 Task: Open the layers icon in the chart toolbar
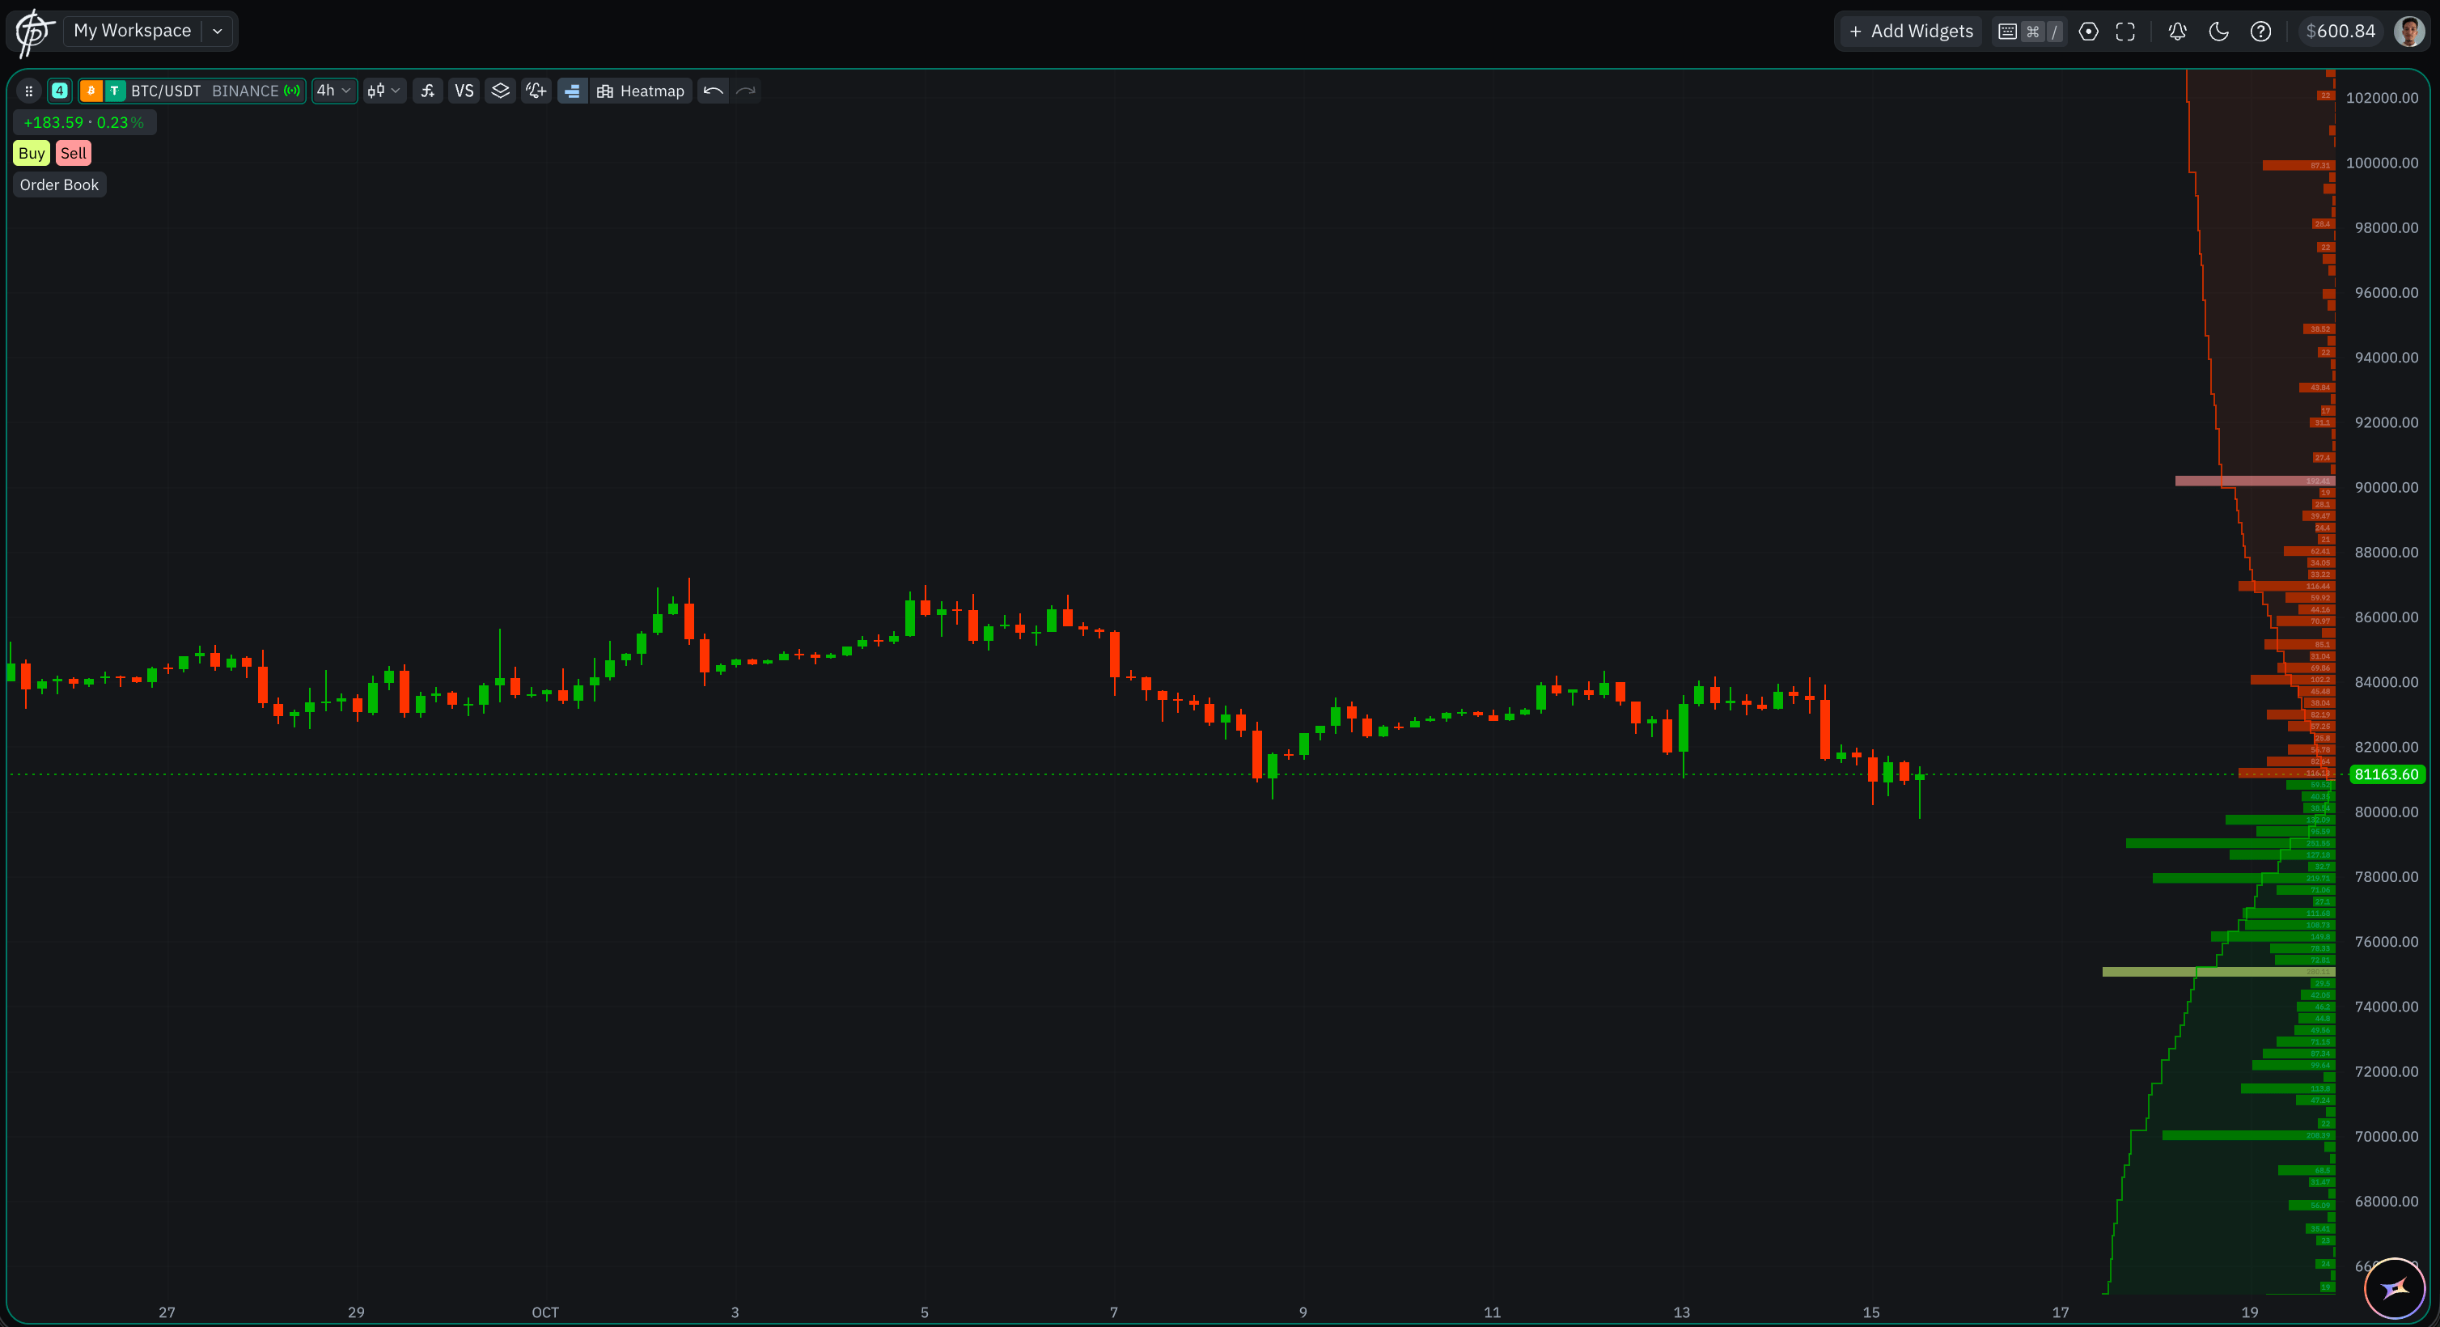pos(500,91)
